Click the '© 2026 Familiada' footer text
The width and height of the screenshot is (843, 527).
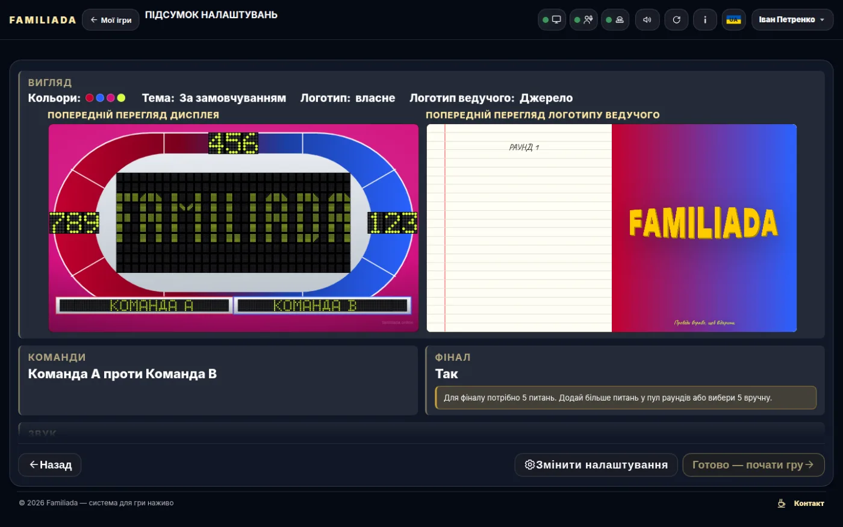[x=96, y=503]
